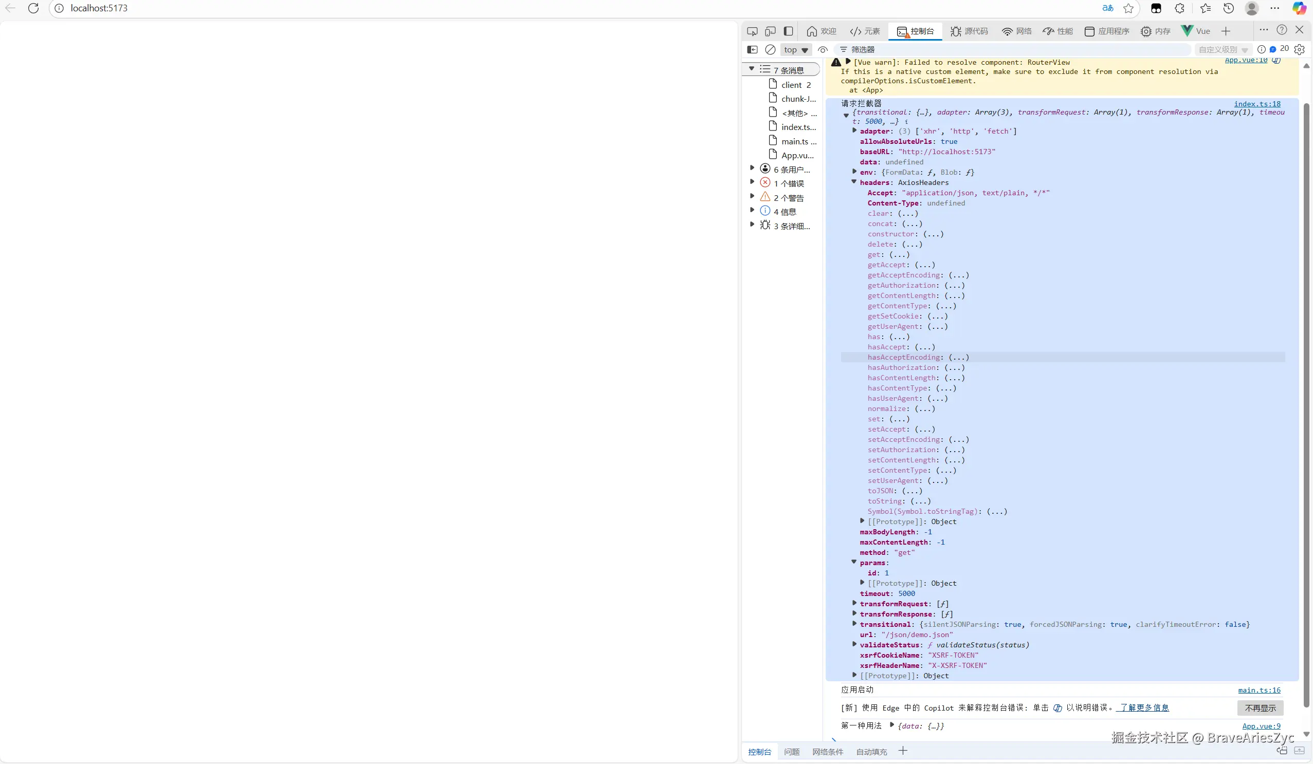The width and height of the screenshot is (1313, 764).
Task: Open console settings gear icon
Action: click(1300, 49)
